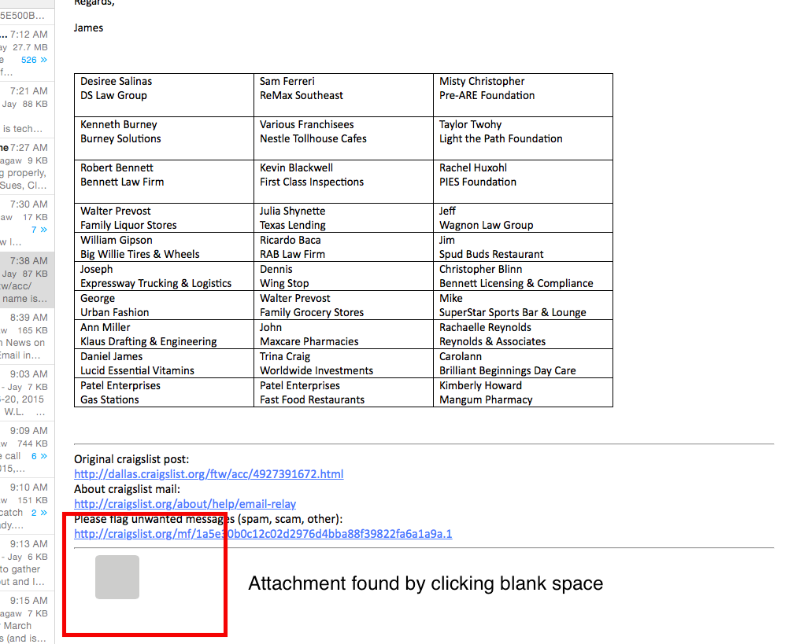Click the Christopher Blinn Bennett Licensing cell
The height and width of the screenshot is (644, 792).
pos(523,276)
